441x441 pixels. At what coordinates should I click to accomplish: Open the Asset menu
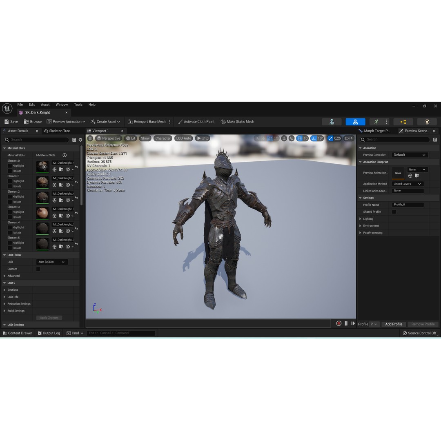(45, 105)
